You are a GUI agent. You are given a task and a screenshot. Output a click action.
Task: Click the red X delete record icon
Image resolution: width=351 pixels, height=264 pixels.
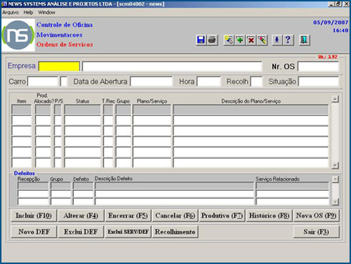[x=251, y=40]
